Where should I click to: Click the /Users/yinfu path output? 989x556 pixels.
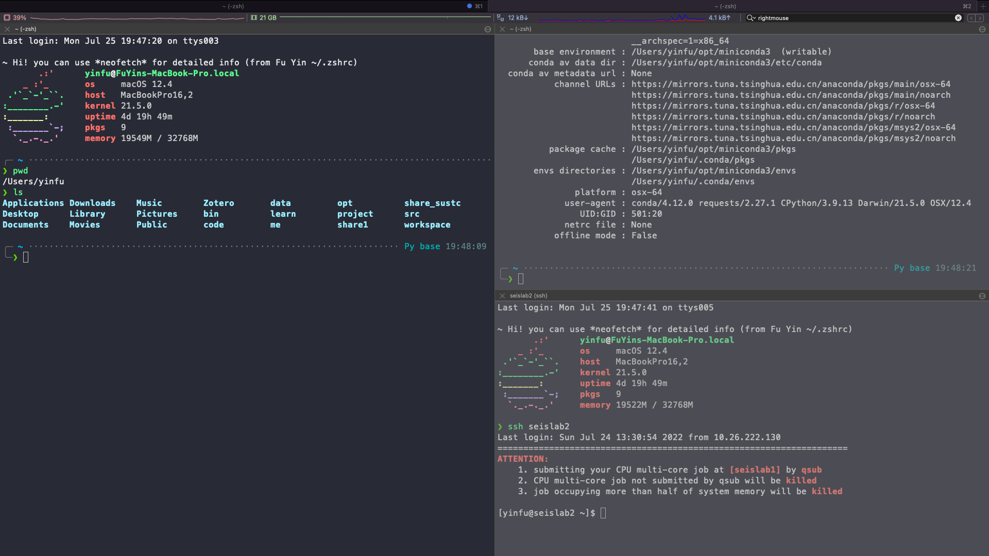click(33, 182)
